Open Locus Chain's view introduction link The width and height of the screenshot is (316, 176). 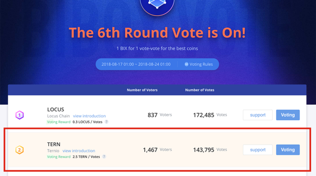point(89,116)
